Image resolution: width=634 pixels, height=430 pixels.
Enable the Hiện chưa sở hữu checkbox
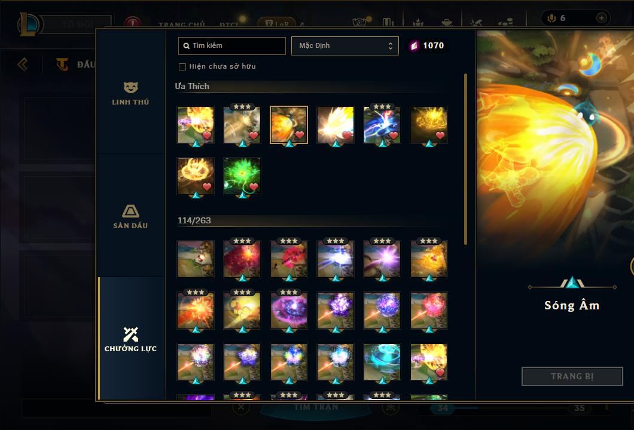(182, 67)
